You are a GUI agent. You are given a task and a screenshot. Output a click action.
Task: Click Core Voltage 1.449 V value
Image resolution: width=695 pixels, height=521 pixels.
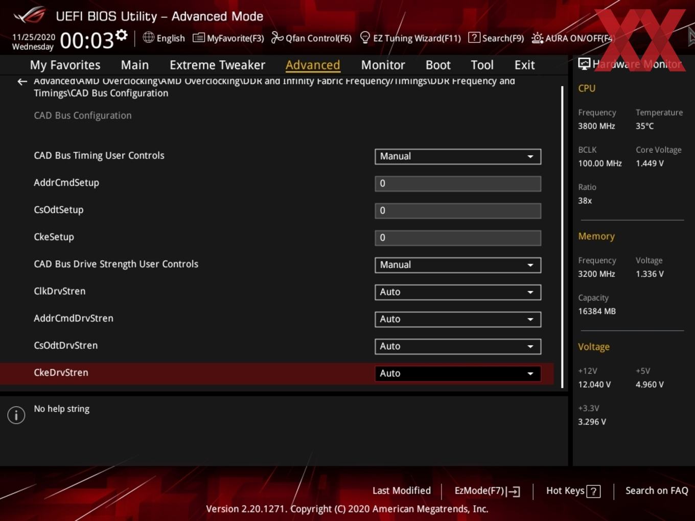point(650,163)
